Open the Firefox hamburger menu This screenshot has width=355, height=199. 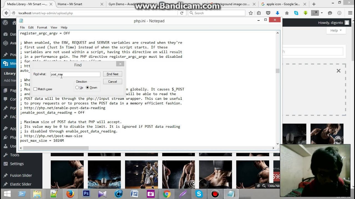click(x=350, y=13)
